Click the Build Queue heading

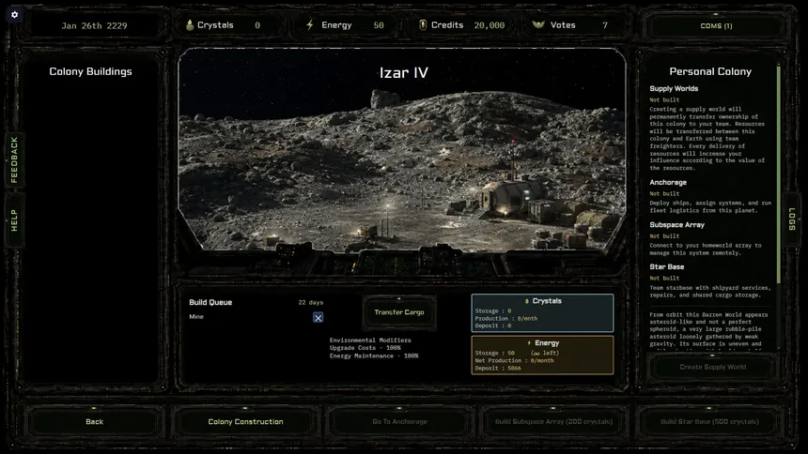point(210,302)
